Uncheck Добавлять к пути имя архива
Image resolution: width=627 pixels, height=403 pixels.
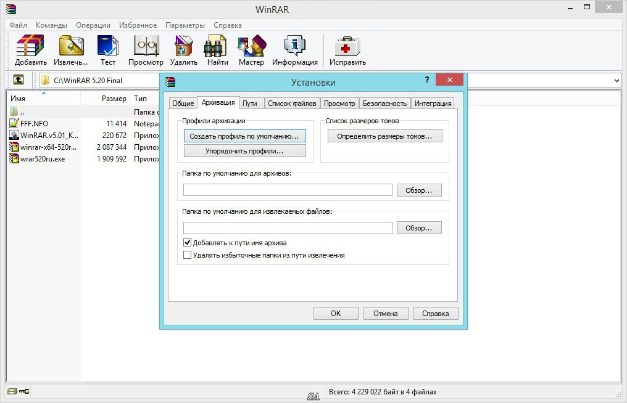(x=187, y=242)
